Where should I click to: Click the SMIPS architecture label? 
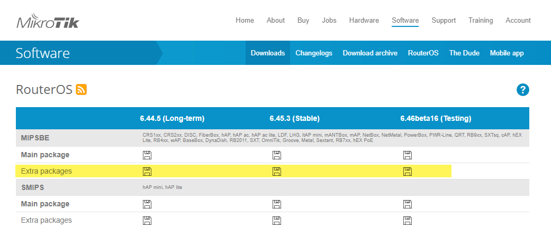pos(32,187)
